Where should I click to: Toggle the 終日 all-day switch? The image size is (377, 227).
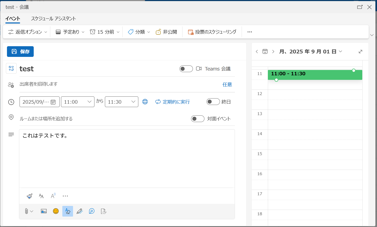coord(213,102)
